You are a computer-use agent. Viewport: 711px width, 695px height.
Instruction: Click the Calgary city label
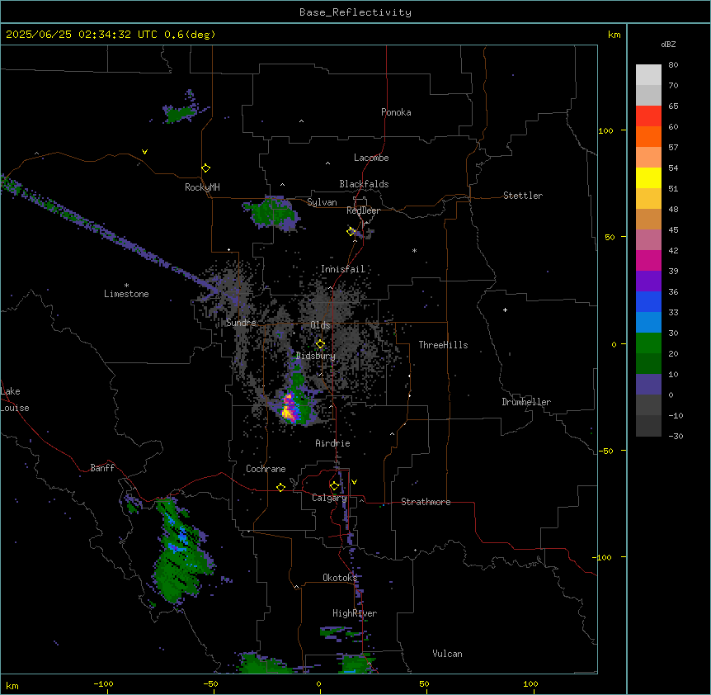pos(329,498)
